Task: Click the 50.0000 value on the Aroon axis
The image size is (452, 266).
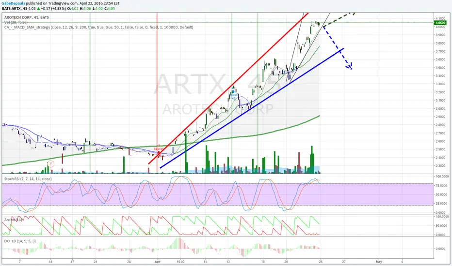Action: click(441, 226)
